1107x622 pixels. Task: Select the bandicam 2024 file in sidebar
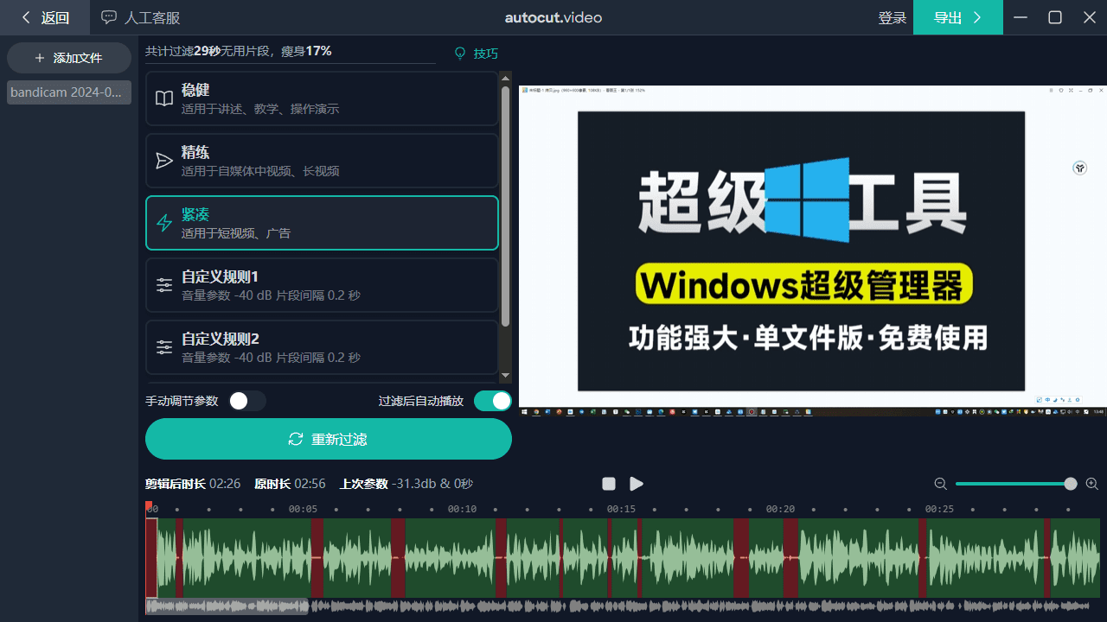pyautogui.click(x=67, y=92)
